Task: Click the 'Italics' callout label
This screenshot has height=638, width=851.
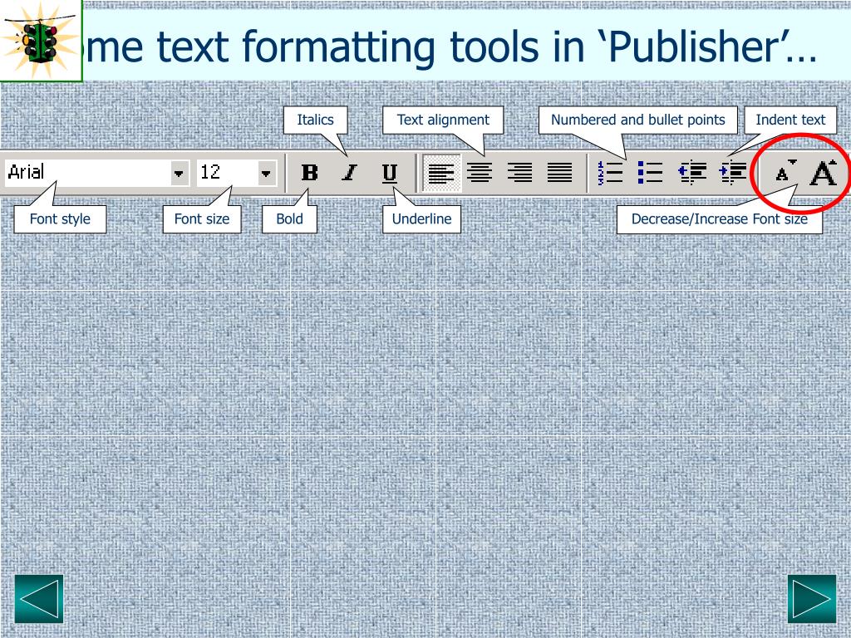Action: [315, 120]
